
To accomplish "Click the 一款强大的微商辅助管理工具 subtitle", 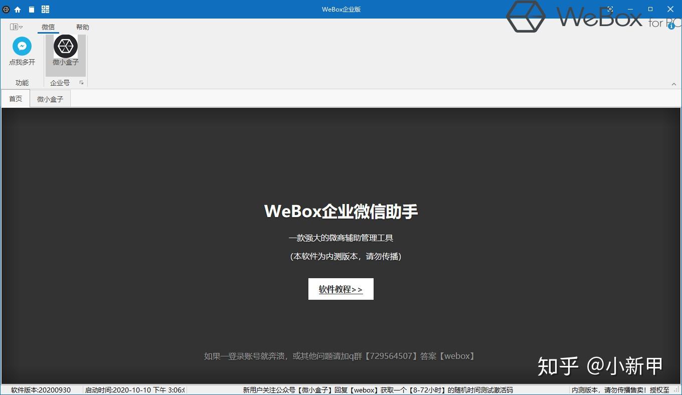I will click(x=341, y=238).
